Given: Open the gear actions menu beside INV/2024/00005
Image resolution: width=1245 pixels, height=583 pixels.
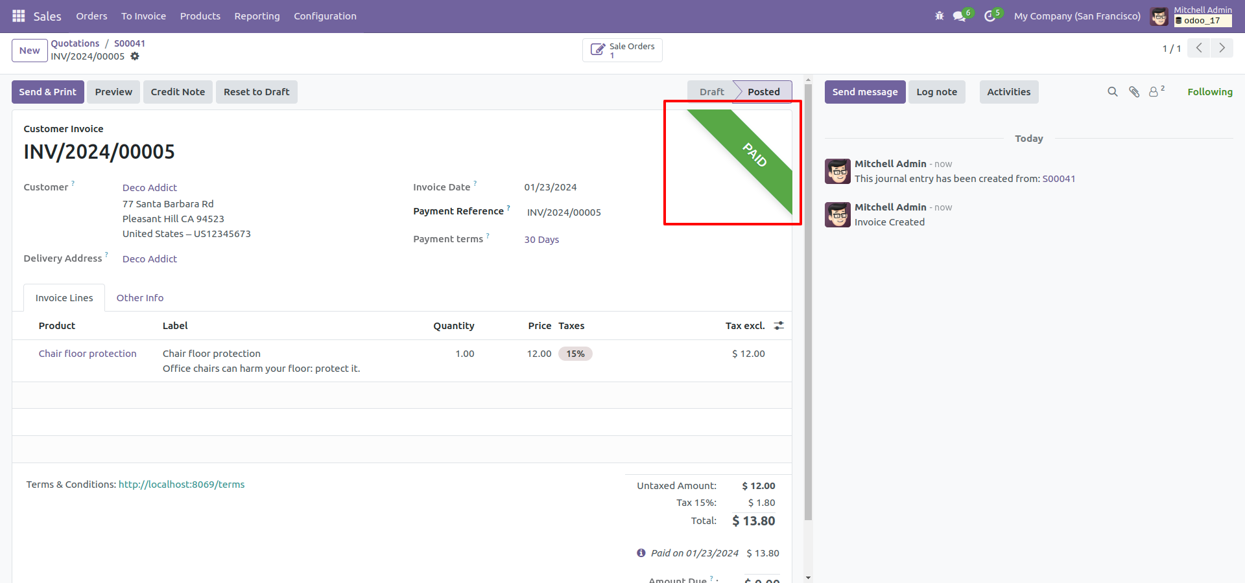Looking at the screenshot, I should click(135, 56).
